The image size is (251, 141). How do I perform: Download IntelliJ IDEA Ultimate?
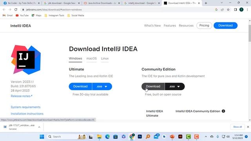pos(80,87)
